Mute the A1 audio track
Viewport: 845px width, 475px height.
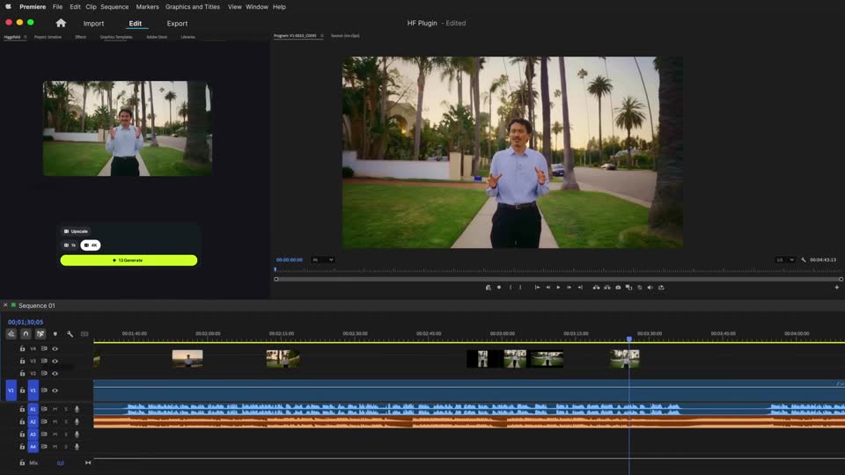[55, 409]
